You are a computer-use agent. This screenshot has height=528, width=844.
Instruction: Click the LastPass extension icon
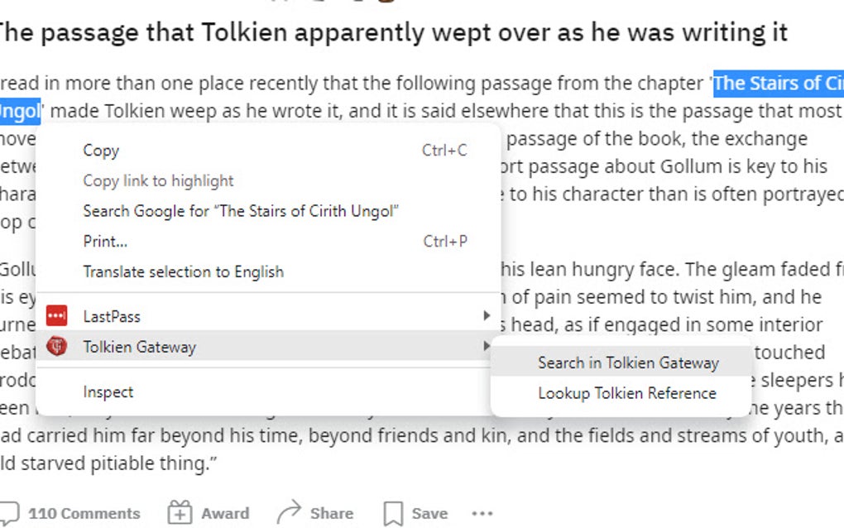pyautogui.click(x=56, y=316)
